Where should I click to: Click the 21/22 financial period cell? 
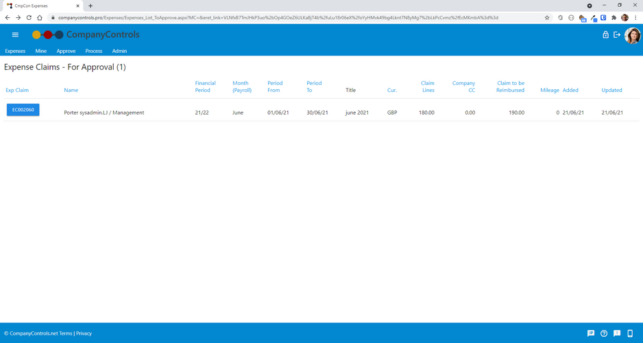[x=202, y=113]
